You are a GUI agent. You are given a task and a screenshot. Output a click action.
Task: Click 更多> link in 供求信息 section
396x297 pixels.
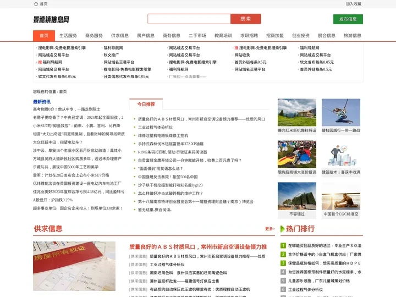click(269, 229)
